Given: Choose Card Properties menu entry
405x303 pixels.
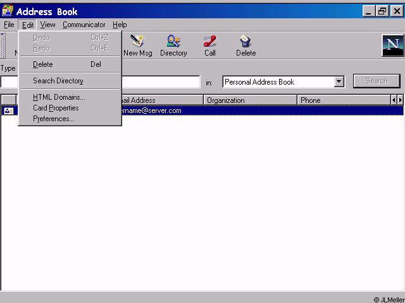Looking at the screenshot, I should pyautogui.click(x=70, y=108).
